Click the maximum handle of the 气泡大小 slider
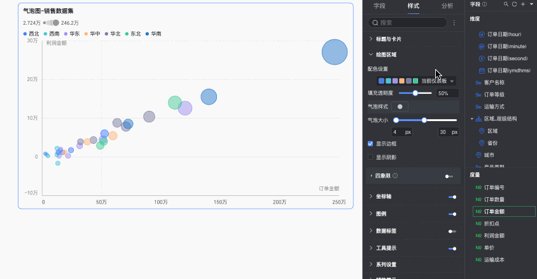Viewport: 537px width, 279px height. 424,120
